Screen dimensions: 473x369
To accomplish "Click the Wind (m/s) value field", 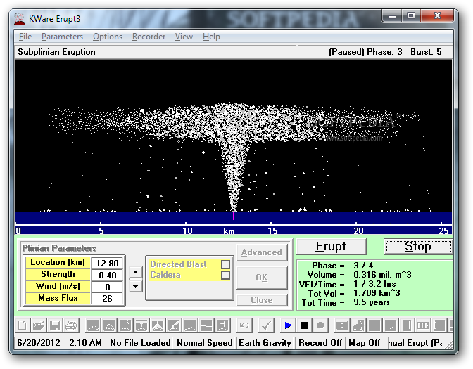I will pyautogui.click(x=108, y=287).
